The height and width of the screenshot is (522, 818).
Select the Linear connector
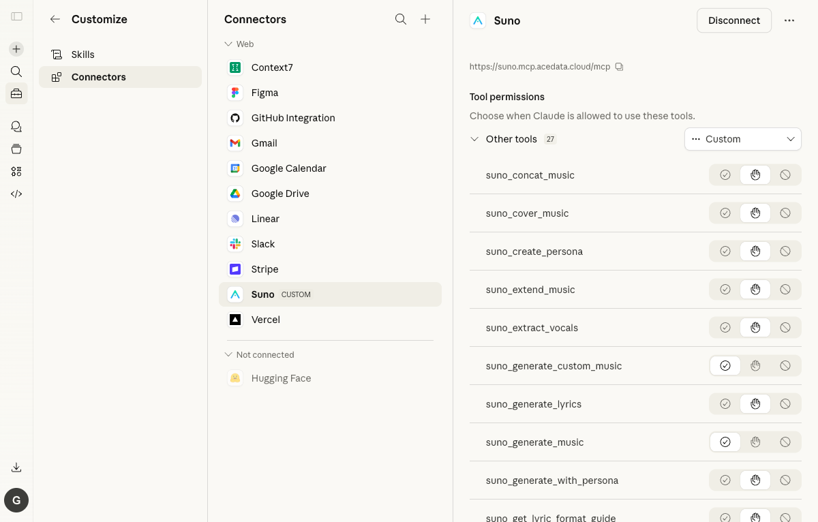pos(330,219)
